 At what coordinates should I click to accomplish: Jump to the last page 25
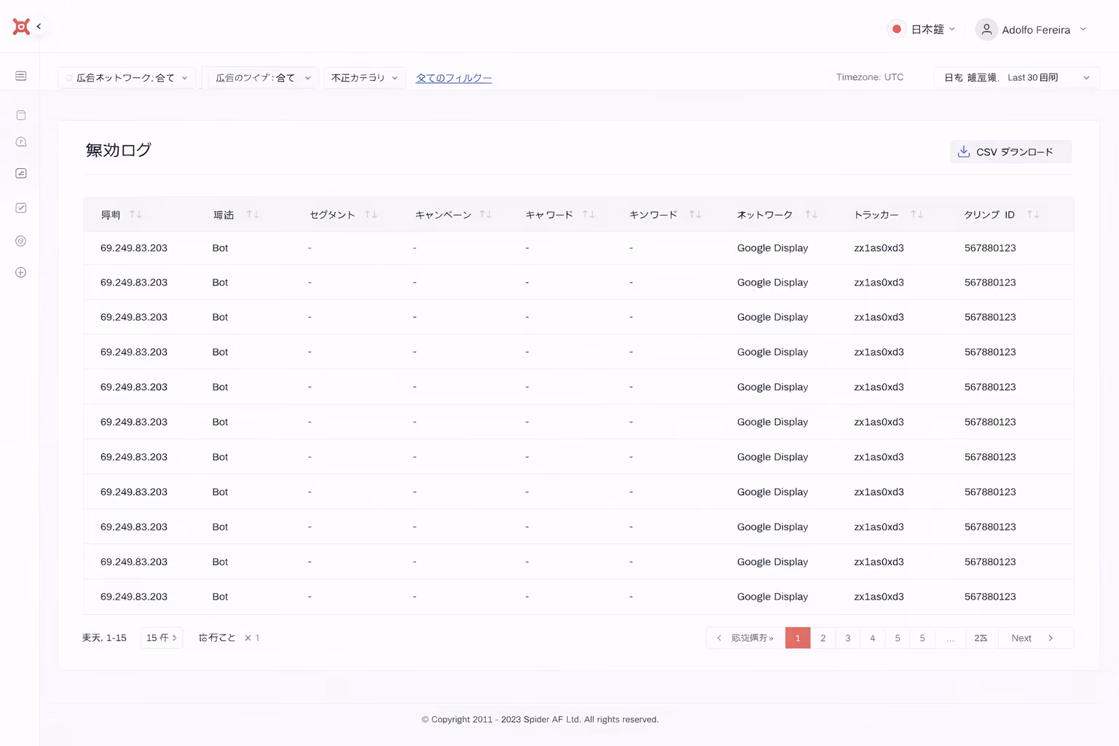coord(981,637)
